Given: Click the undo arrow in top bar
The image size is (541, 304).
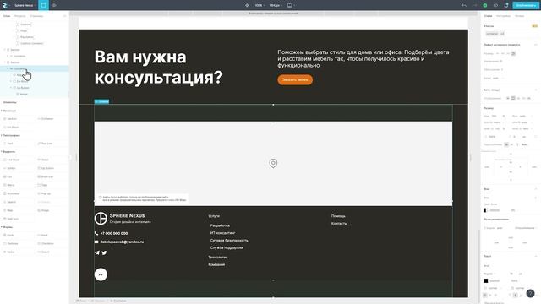Looking at the screenshot, I should [464, 5].
